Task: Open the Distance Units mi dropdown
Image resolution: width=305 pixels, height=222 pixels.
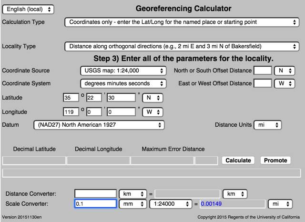Action: (267, 125)
